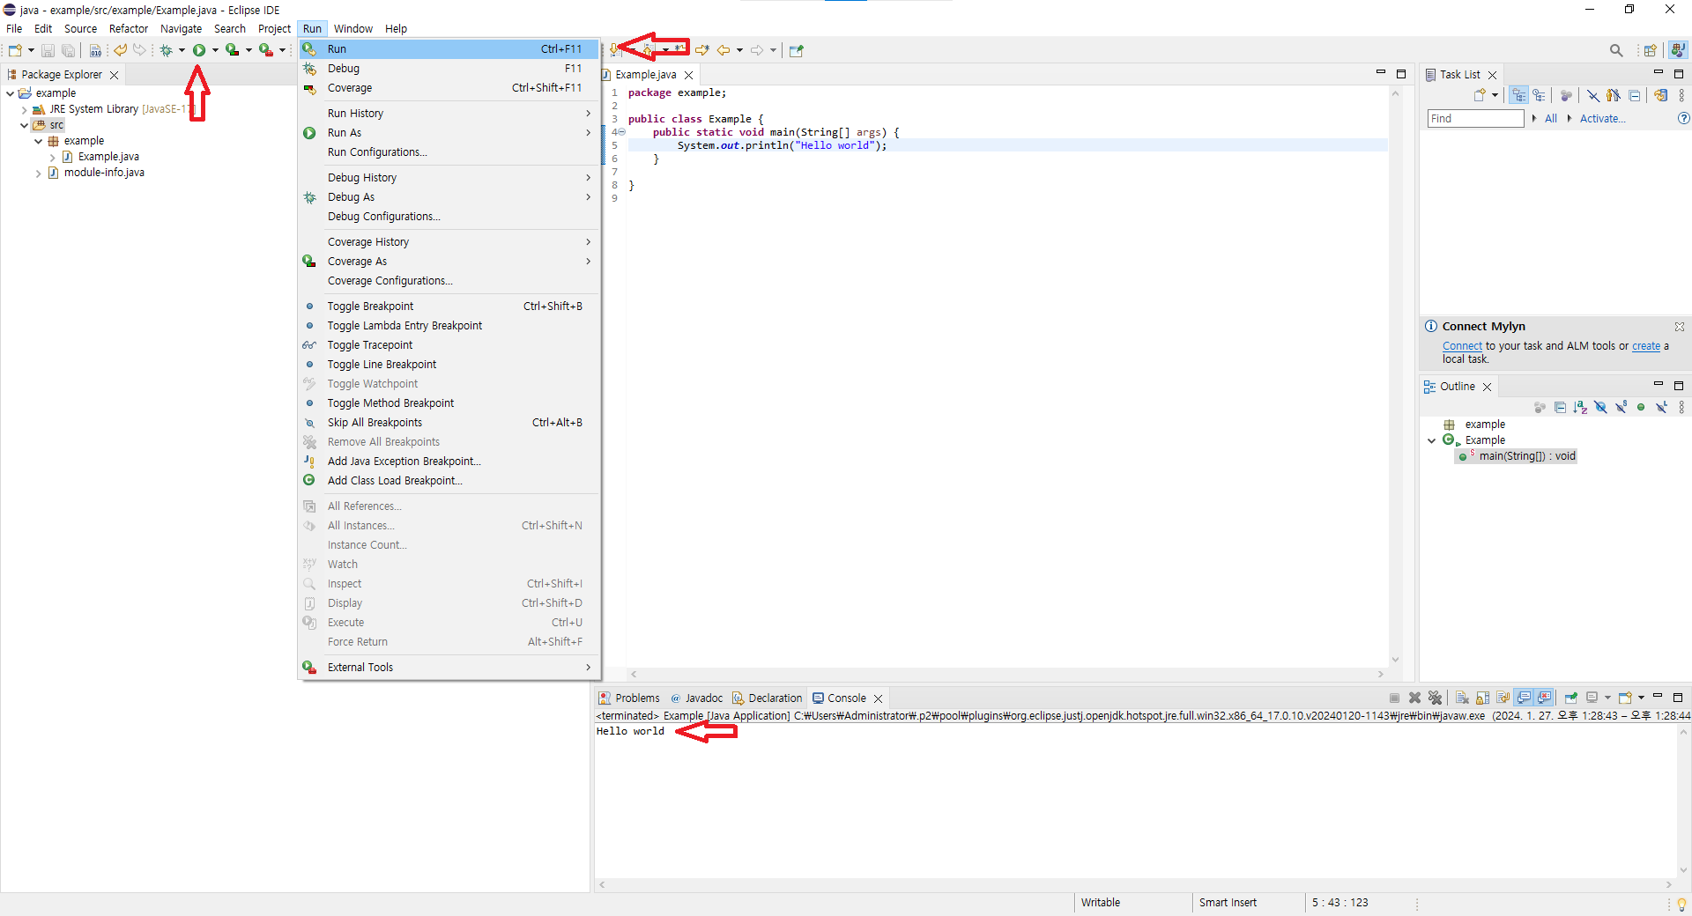Open the New file dropdown arrow
The width and height of the screenshot is (1692, 916).
pyautogui.click(x=31, y=50)
